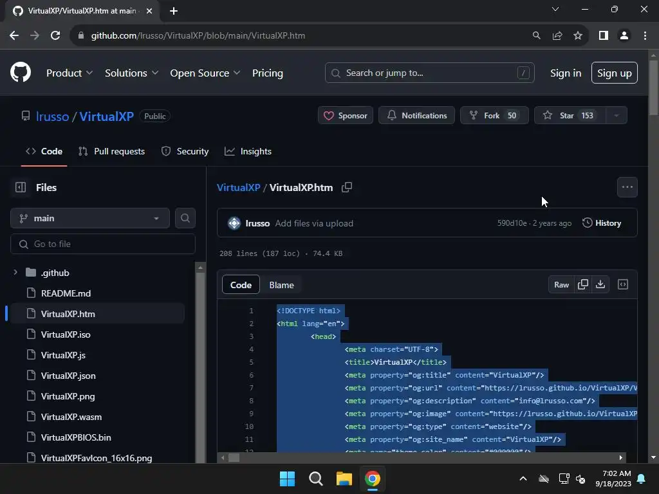Reload the page in Chrome

55,36
